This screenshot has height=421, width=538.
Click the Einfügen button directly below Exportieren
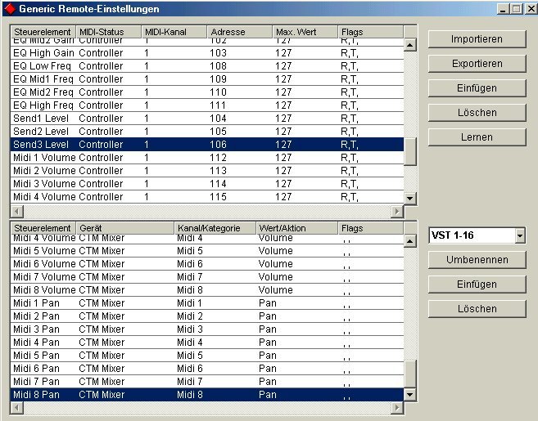(x=477, y=88)
